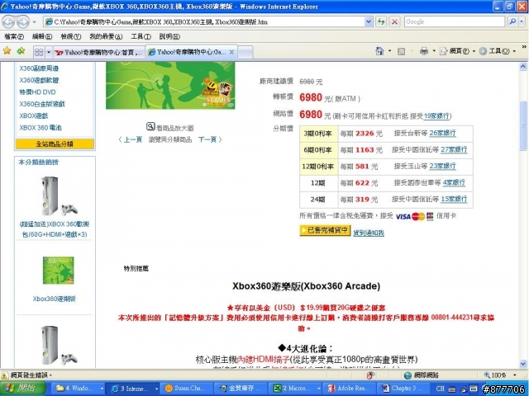529x396 pixels.
Task: Click the Add to Favorites icon
Action: pos(21,51)
